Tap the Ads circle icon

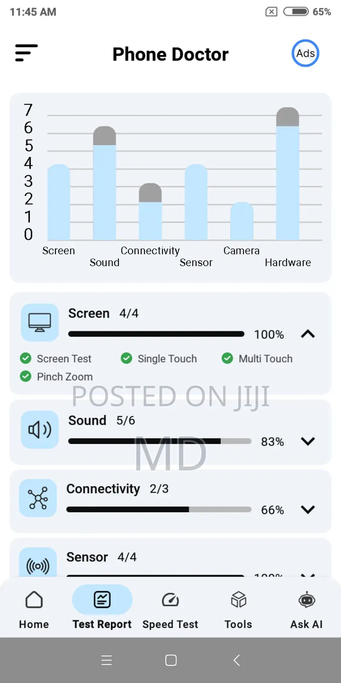(306, 53)
